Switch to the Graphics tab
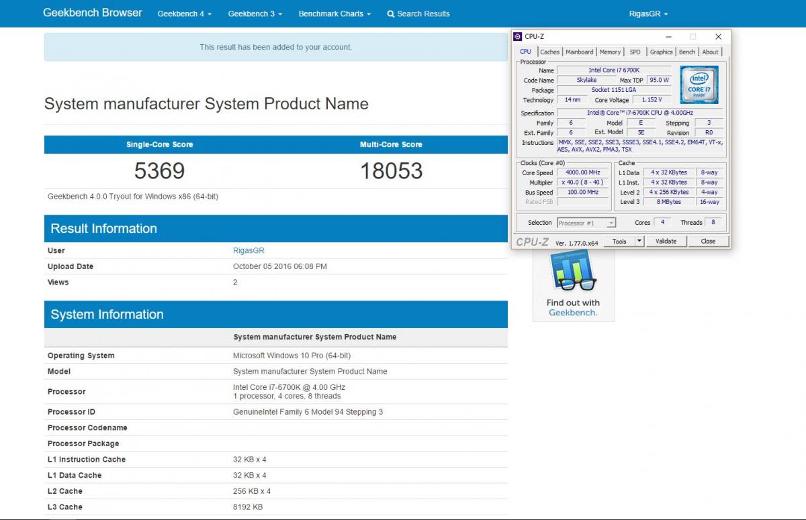 661,52
